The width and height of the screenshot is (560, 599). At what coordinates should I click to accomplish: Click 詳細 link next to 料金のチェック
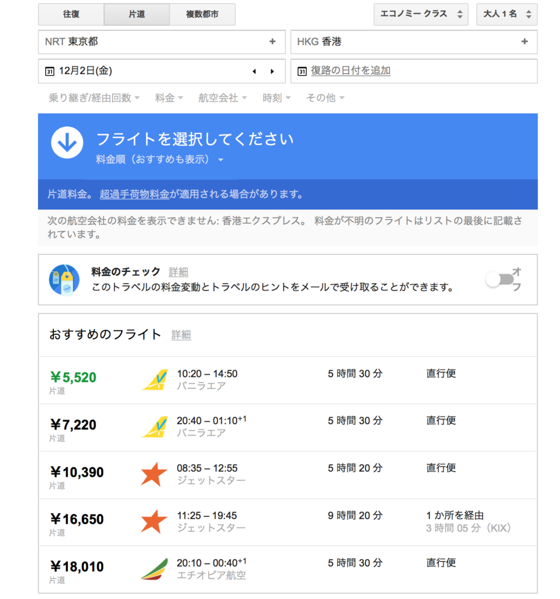[x=178, y=272]
